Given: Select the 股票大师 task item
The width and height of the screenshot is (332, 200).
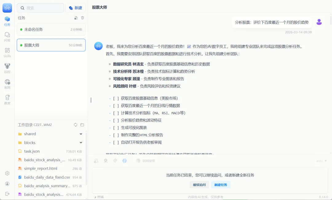Looking at the screenshot, I should tap(51, 45).
